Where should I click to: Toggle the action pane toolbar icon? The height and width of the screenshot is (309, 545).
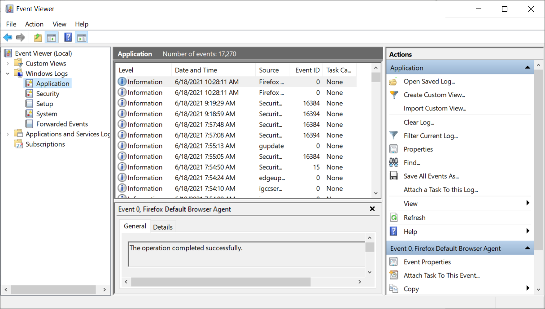point(82,37)
